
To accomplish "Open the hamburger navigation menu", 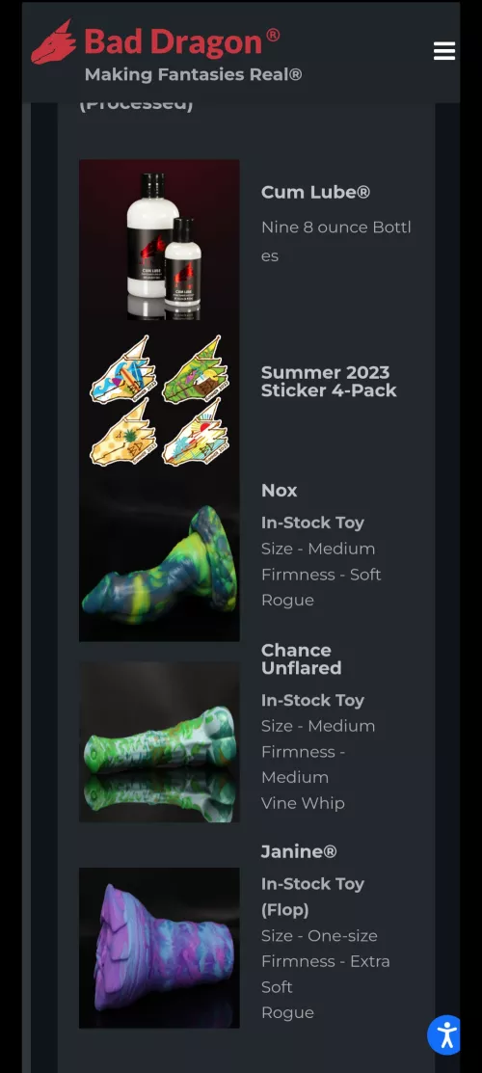I will [x=443, y=51].
